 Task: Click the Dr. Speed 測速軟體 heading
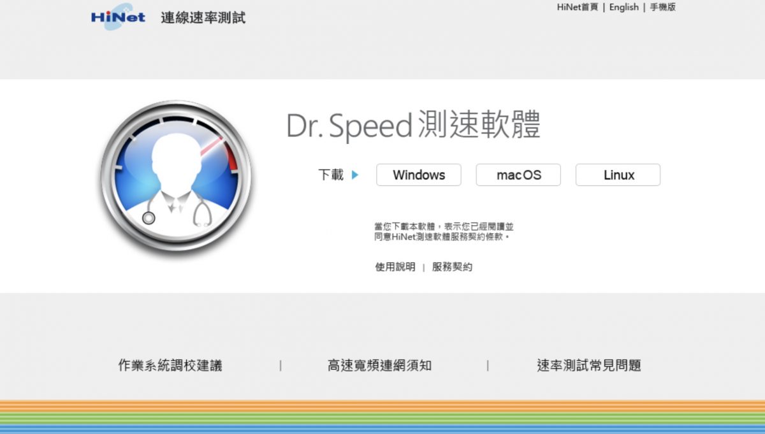pyautogui.click(x=413, y=126)
